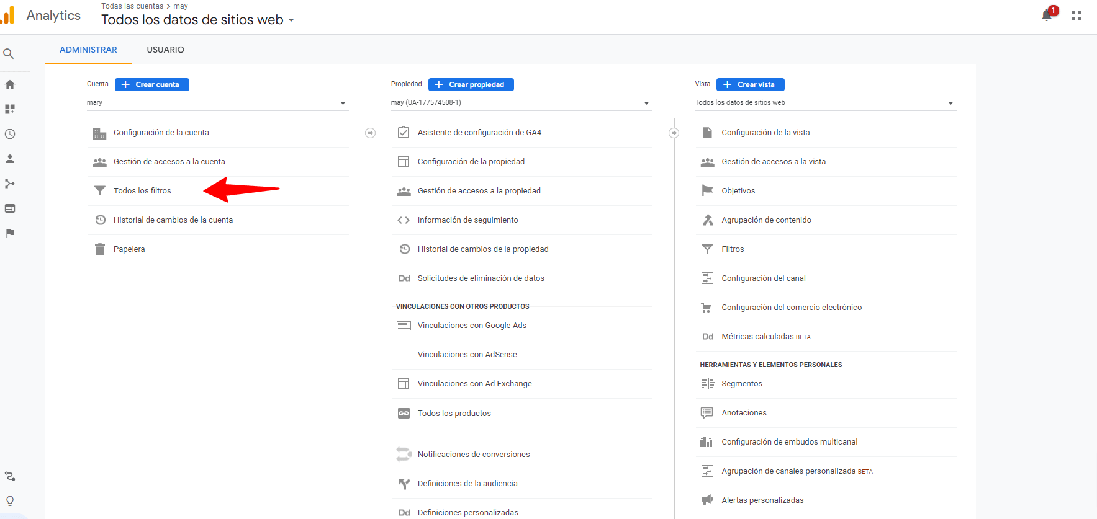Click the Papelera trash icon

pos(100,249)
